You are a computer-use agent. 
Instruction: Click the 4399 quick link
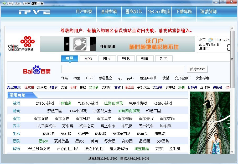pyautogui.click(x=89, y=78)
